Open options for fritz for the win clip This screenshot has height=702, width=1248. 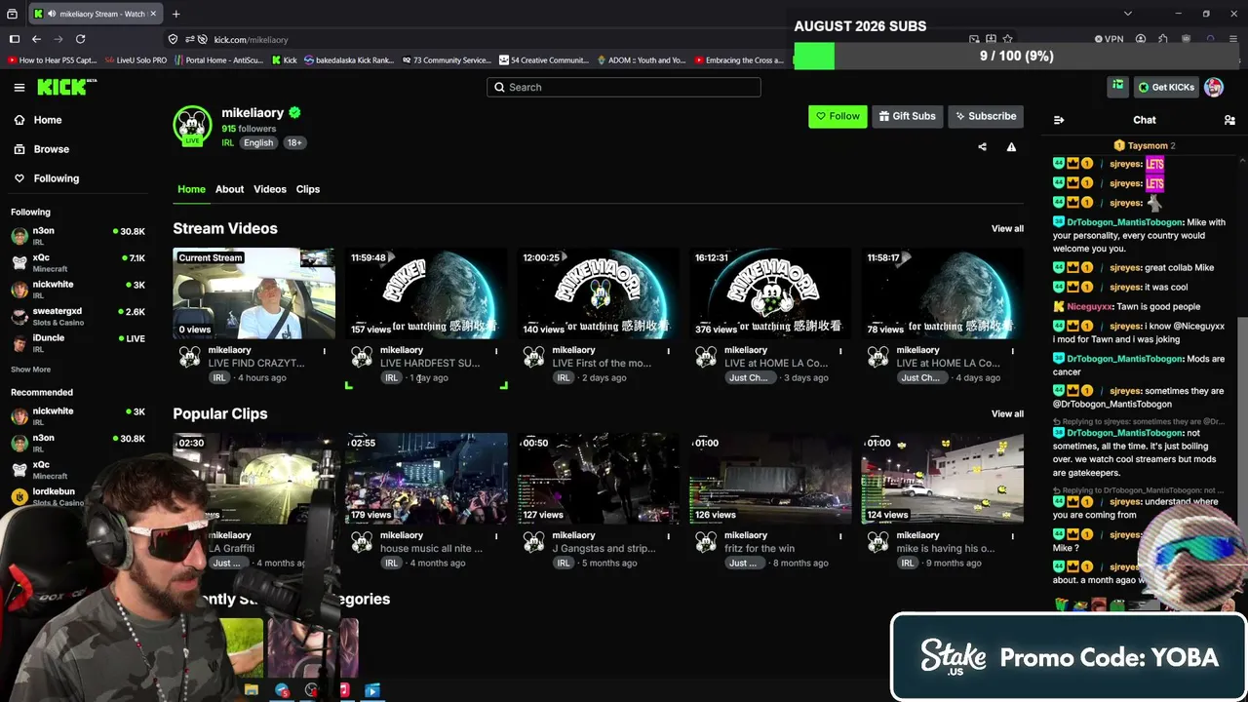click(x=840, y=536)
